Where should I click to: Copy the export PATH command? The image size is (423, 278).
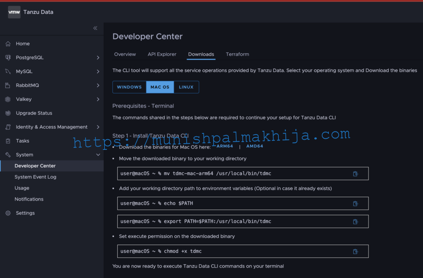(x=356, y=222)
